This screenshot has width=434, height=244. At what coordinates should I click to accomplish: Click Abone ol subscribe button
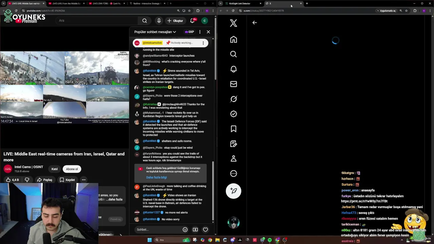tap(72, 169)
